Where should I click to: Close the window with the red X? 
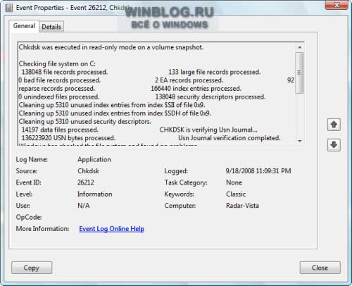click(337, 5)
